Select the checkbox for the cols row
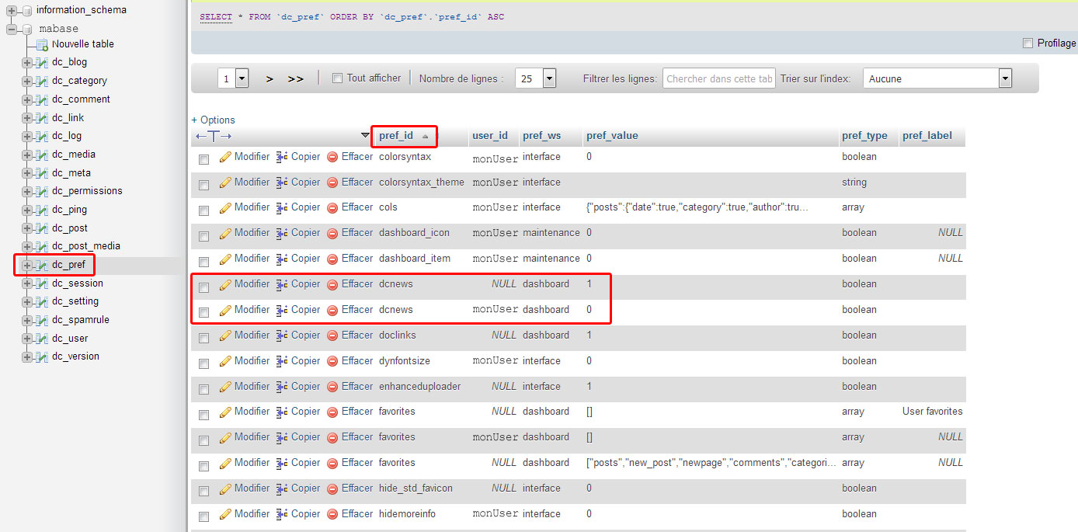1078x532 pixels. tap(203, 210)
